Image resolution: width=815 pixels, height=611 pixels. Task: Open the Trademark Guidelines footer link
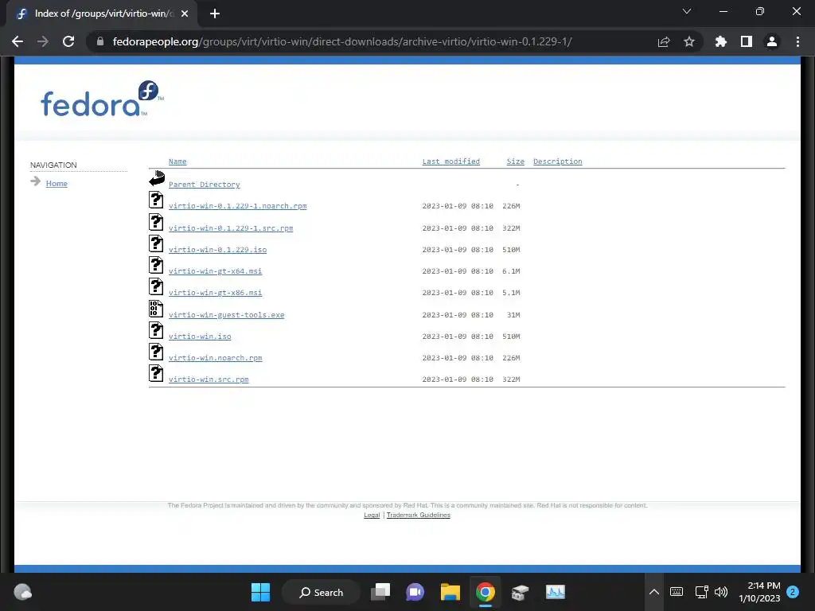419,515
